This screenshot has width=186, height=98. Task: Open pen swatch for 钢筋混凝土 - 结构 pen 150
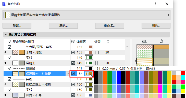tap(89, 85)
